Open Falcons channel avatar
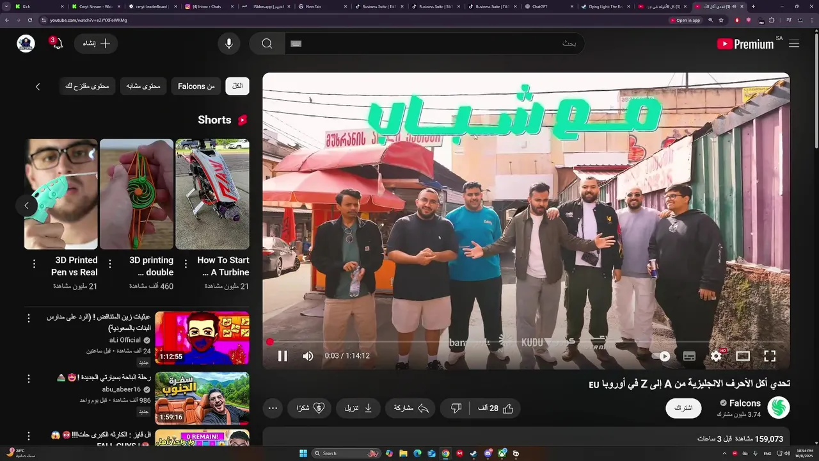 point(779,408)
